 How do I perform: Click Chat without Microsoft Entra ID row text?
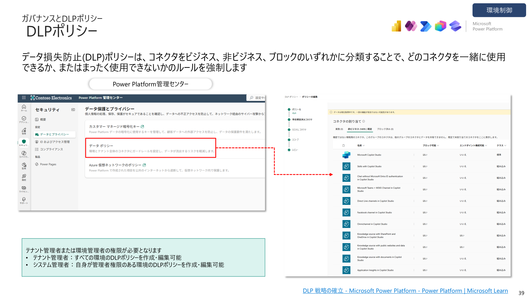point(380,178)
